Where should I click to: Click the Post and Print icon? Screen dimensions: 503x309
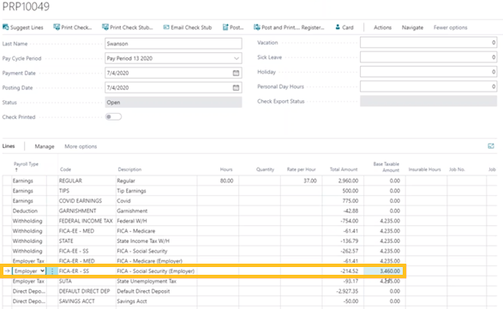(x=256, y=27)
